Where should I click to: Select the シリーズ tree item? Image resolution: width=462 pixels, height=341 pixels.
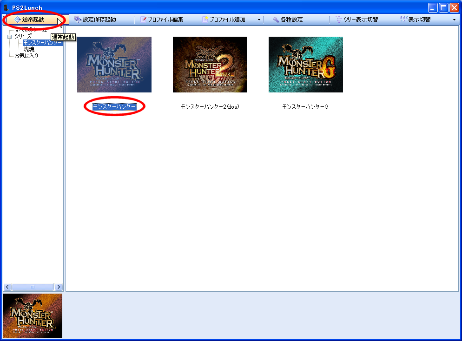pos(23,36)
